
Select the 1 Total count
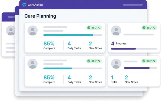[x=114, y=79]
